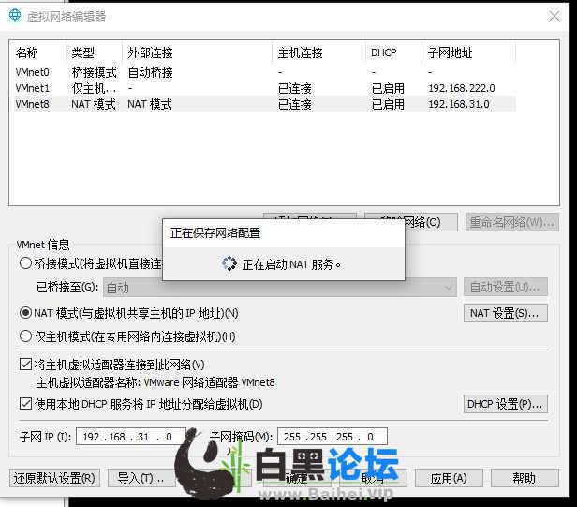This screenshot has height=507, width=577.
Task: Sort by the 子网地址 column header
Action: coord(450,52)
